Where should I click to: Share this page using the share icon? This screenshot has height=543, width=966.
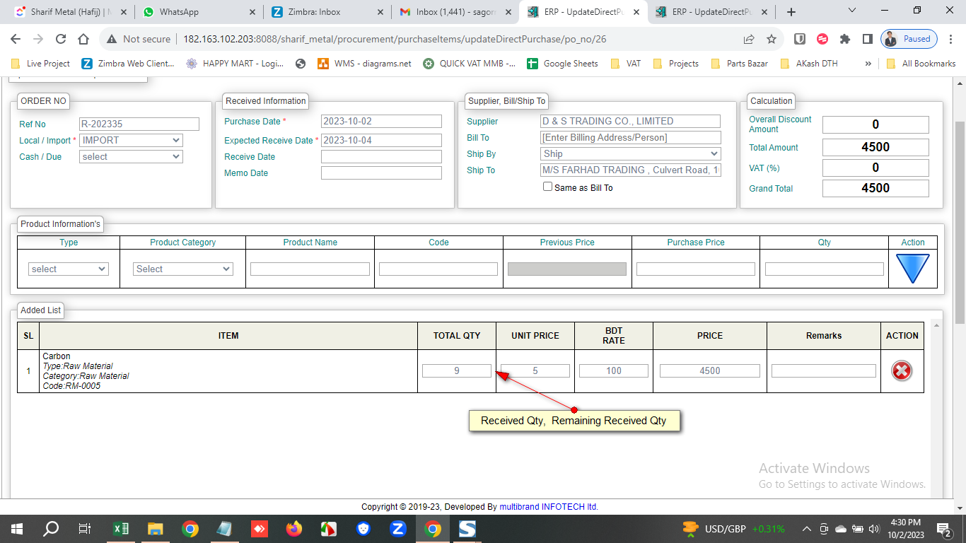click(749, 40)
